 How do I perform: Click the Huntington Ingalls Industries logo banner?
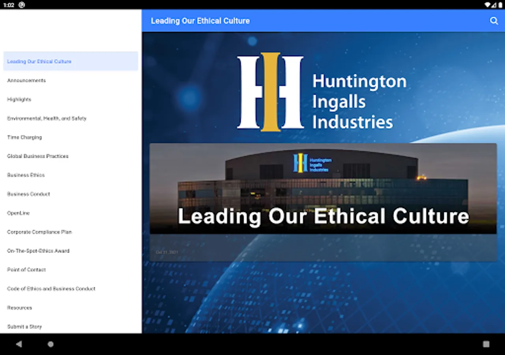[322, 92]
